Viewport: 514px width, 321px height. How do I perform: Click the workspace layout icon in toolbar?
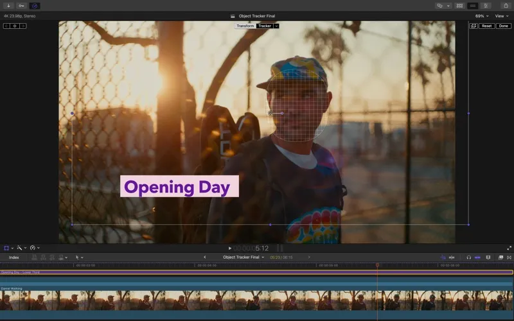(x=439, y=6)
